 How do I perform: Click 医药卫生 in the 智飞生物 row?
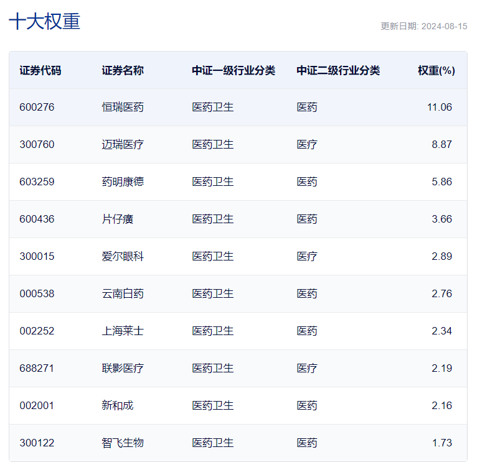(213, 443)
